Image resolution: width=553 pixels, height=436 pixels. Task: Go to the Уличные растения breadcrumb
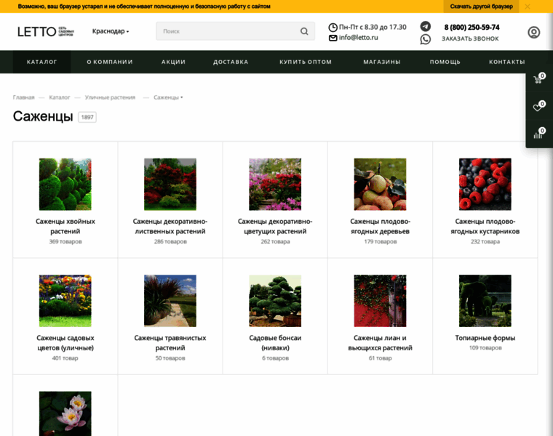(x=110, y=97)
